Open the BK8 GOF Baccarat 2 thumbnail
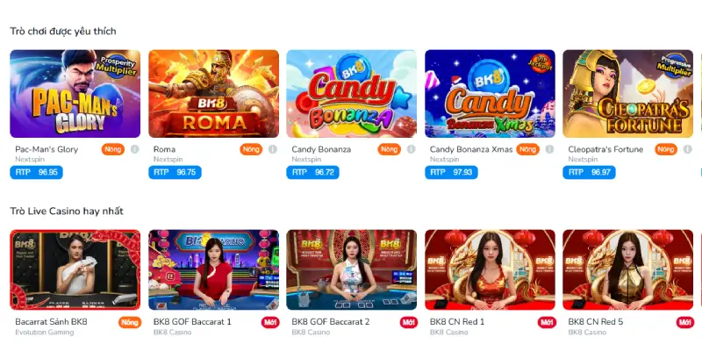Image resolution: width=702 pixels, height=351 pixels. pos(352,270)
